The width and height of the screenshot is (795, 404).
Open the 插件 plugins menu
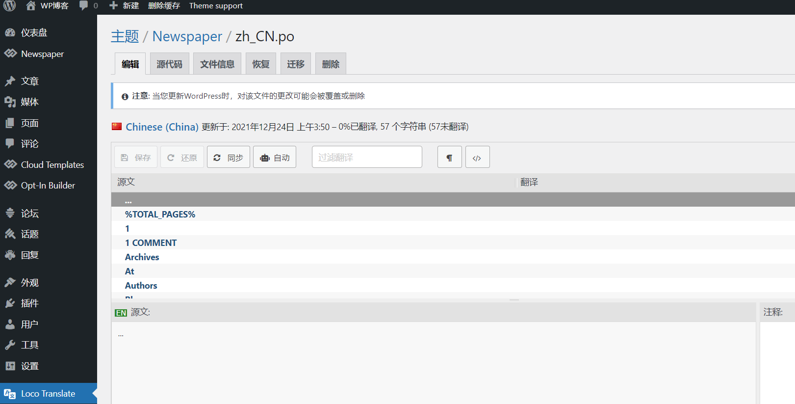point(49,303)
